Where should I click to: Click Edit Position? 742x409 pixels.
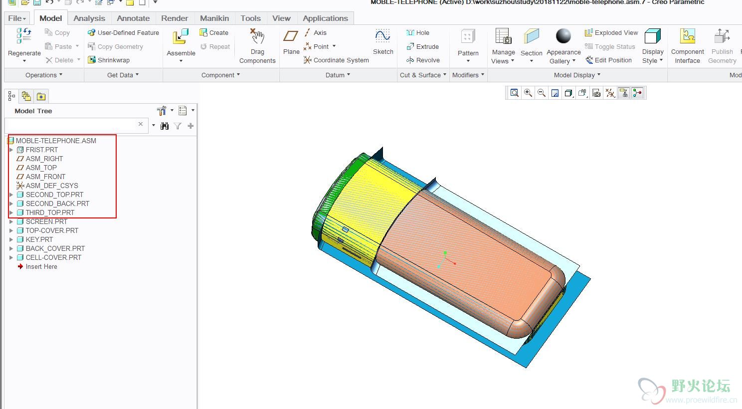point(608,60)
